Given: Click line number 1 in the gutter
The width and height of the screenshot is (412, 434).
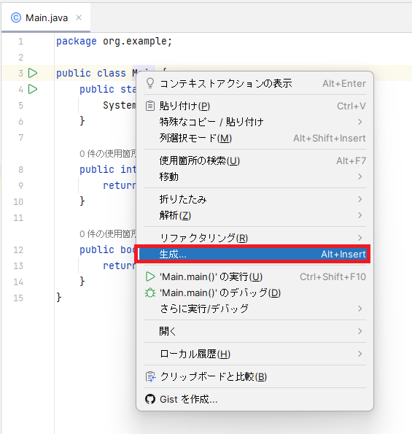Looking at the screenshot, I should coord(20,42).
